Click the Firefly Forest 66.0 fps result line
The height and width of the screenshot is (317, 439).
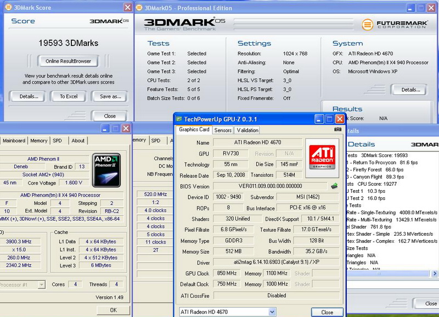(375, 170)
